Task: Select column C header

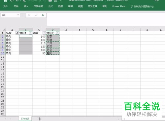Action: tap(39, 30)
